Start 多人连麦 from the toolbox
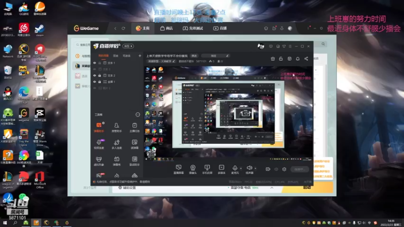This screenshot has width=404, height=227. (x=117, y=144)
